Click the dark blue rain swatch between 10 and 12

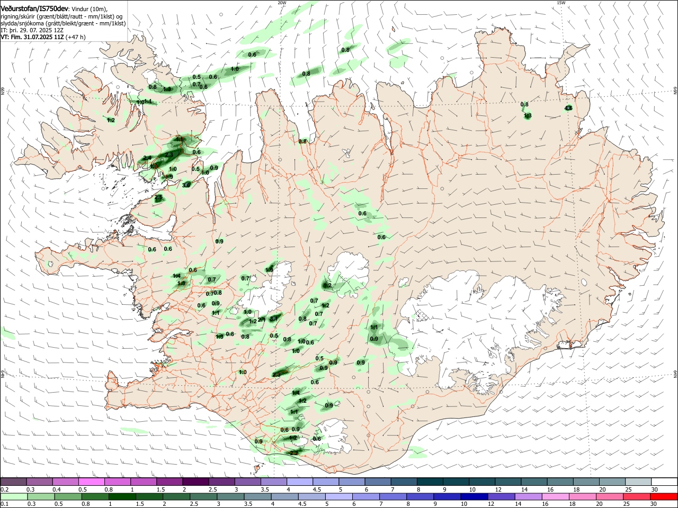[x=473, y=496]
